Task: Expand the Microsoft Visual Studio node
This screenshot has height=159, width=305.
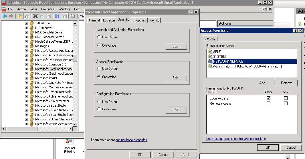Action: point(26,106)
